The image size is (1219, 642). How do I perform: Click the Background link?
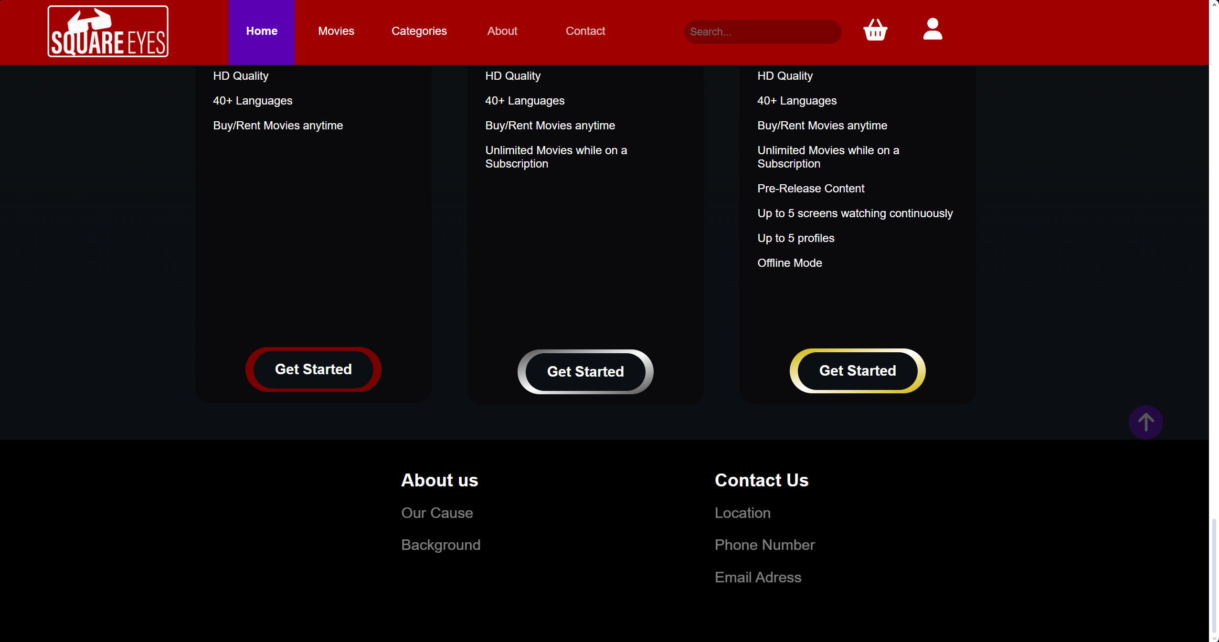click(440, 545)
